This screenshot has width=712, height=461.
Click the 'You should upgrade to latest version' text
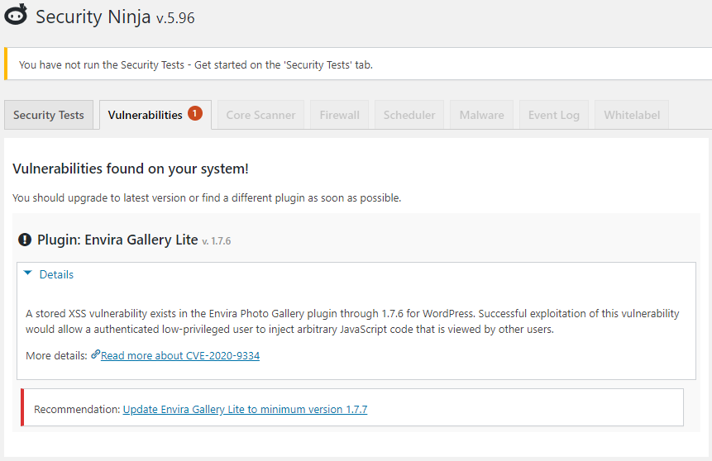click(207, 197)
